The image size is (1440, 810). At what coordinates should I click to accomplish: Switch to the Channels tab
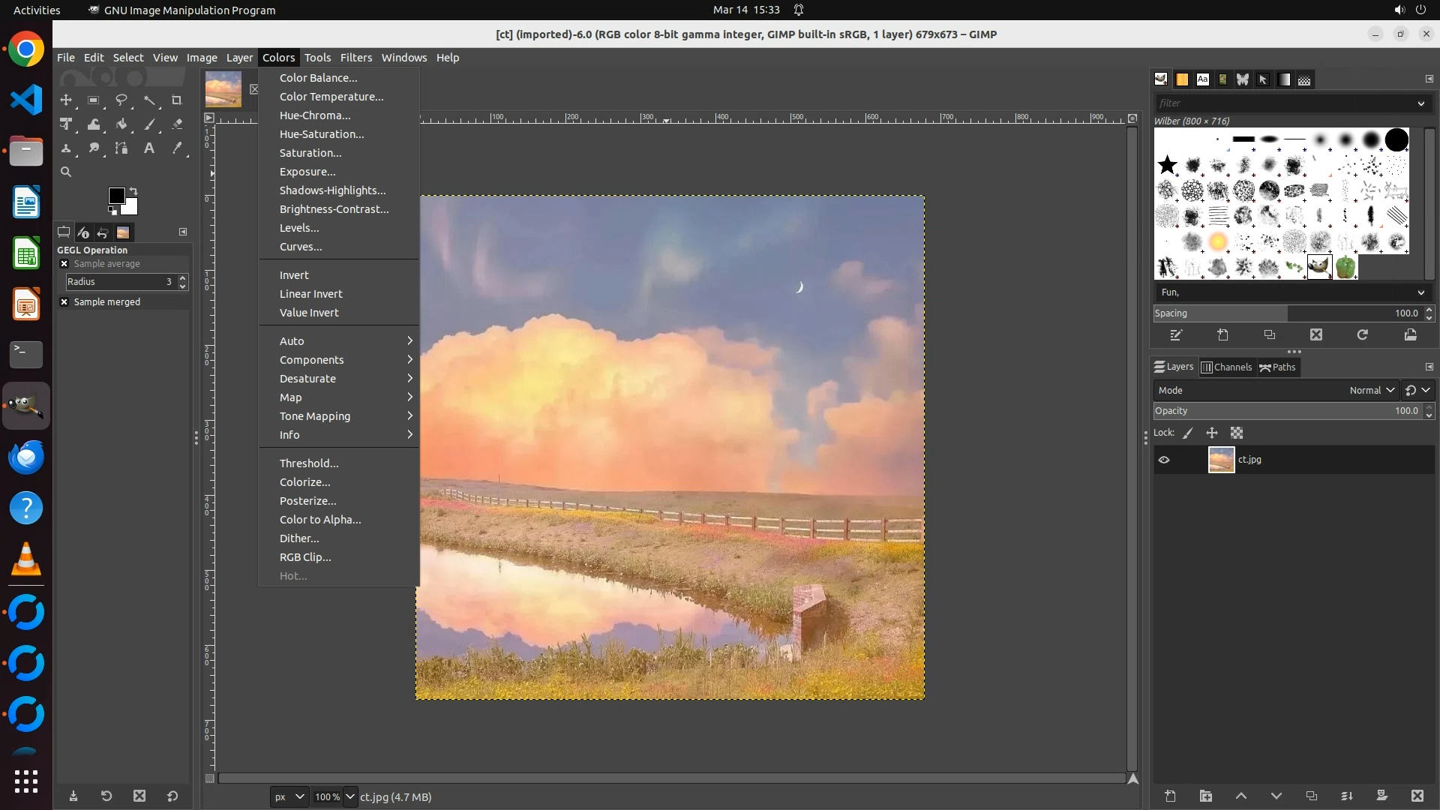click(1226, 367)
